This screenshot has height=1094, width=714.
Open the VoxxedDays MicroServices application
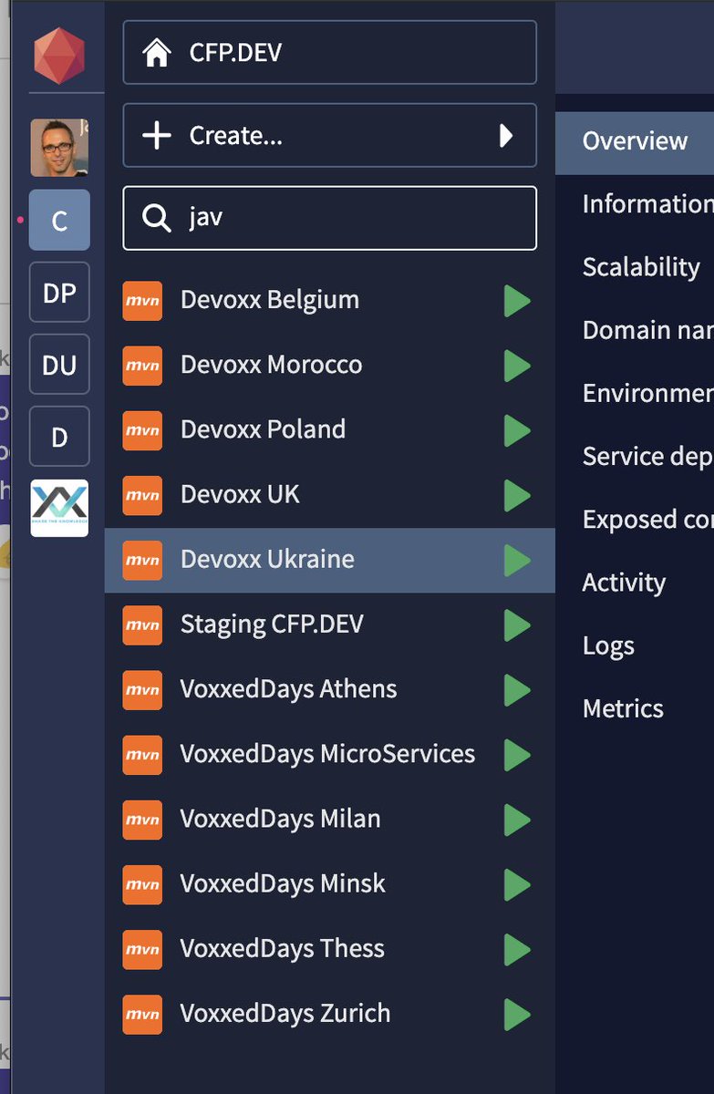(330, 754)
